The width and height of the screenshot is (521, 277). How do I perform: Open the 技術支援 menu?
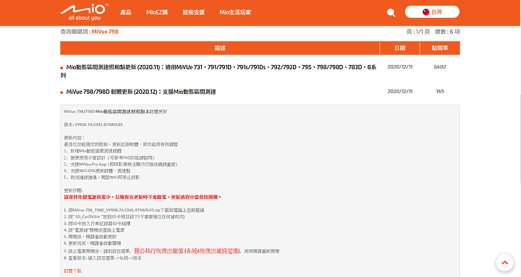point(193,12)
